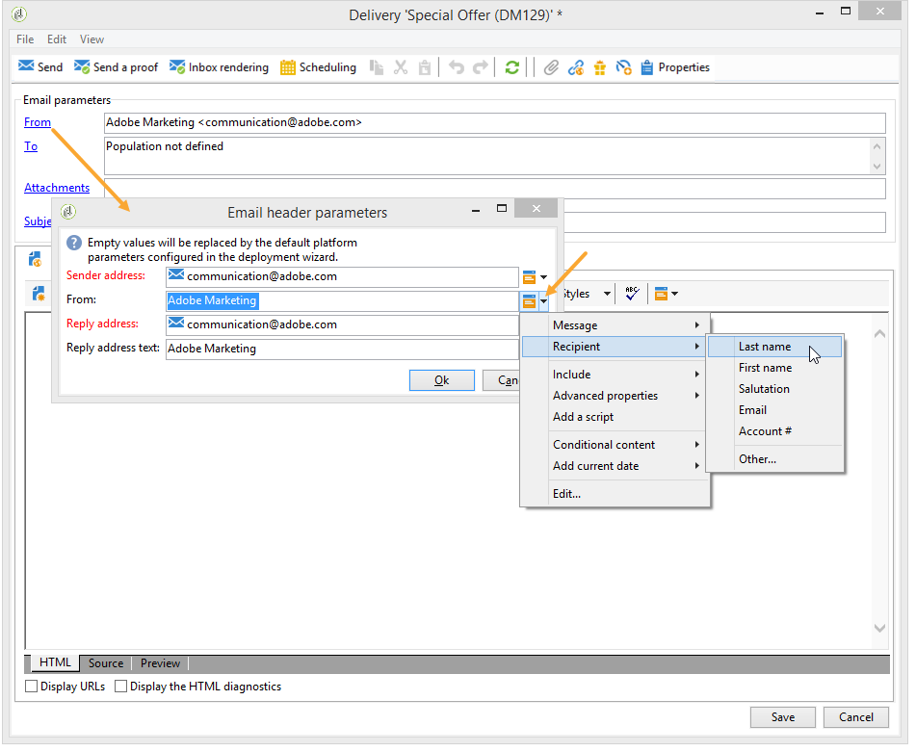The width and height of the screenshot is (916, 752).
Task: Toggle spell check for the content
Action: [632, 293]
